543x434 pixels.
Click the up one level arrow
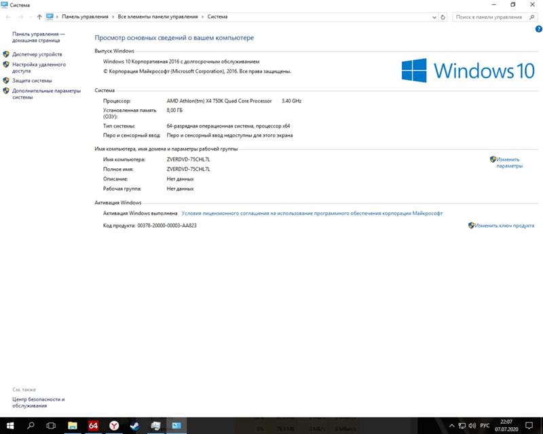[39, 17]
